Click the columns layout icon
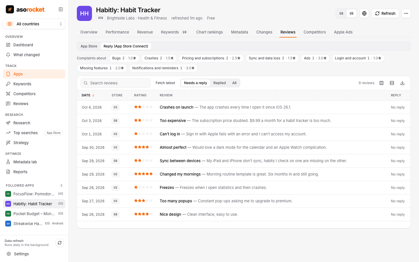Image resolution: width=419 pixels, height=262 pixels. point(381,83)
